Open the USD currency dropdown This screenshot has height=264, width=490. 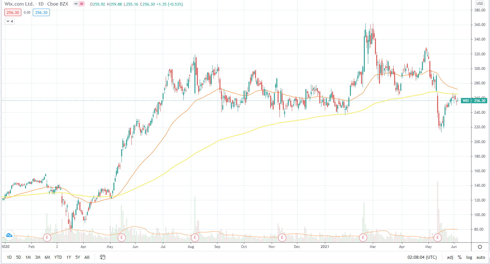(x=479, y=4)
